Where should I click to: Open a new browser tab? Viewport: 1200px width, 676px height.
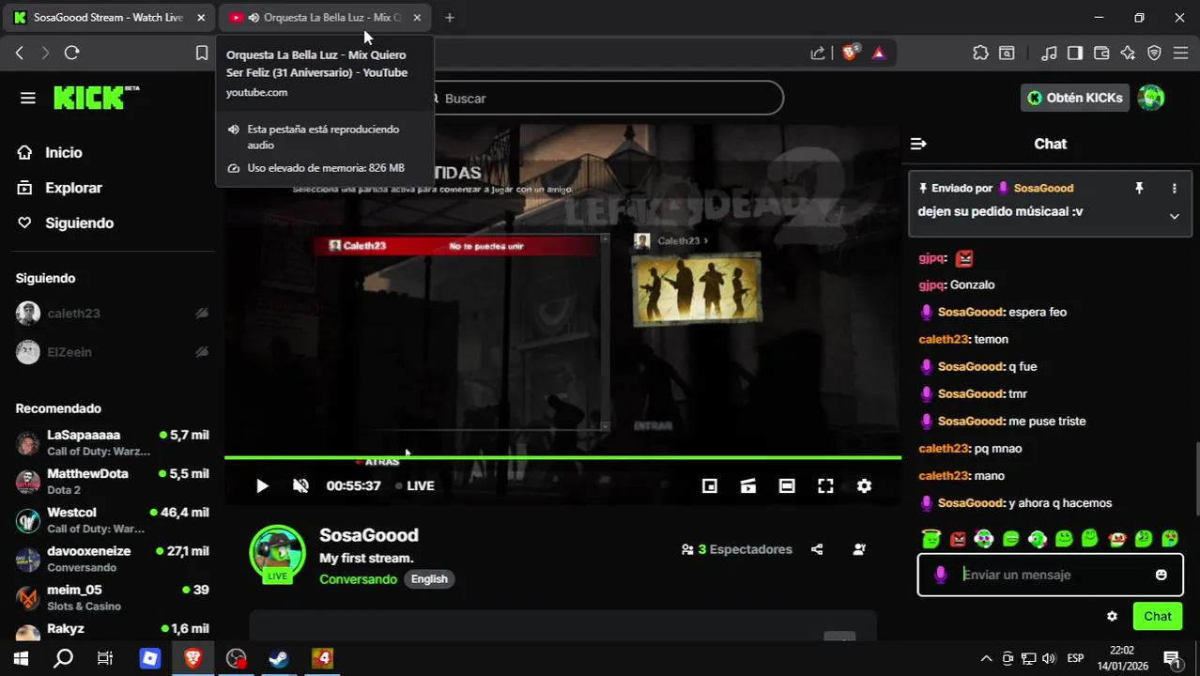coord(450,17)
